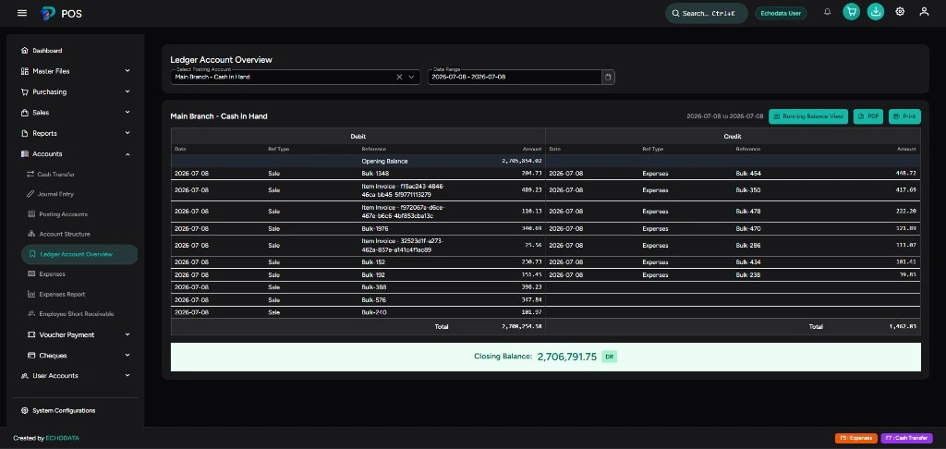Click the Bulk-238 credit reference
The image size is (946, 449).
tap(748, 274)
